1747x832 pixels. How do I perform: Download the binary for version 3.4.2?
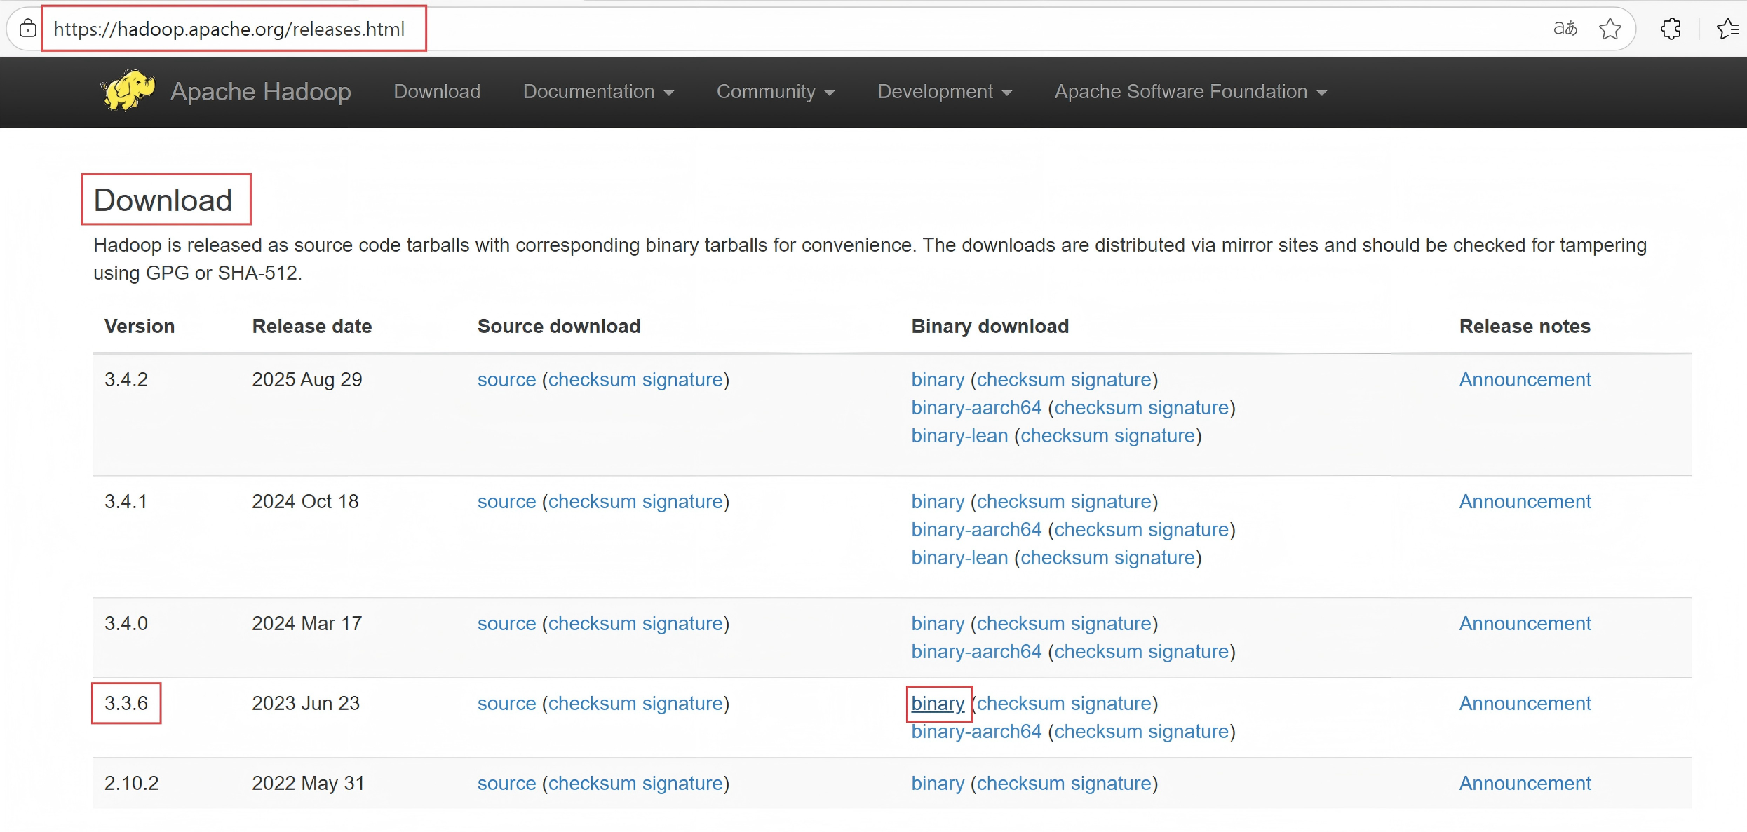(x=938, y=379)
